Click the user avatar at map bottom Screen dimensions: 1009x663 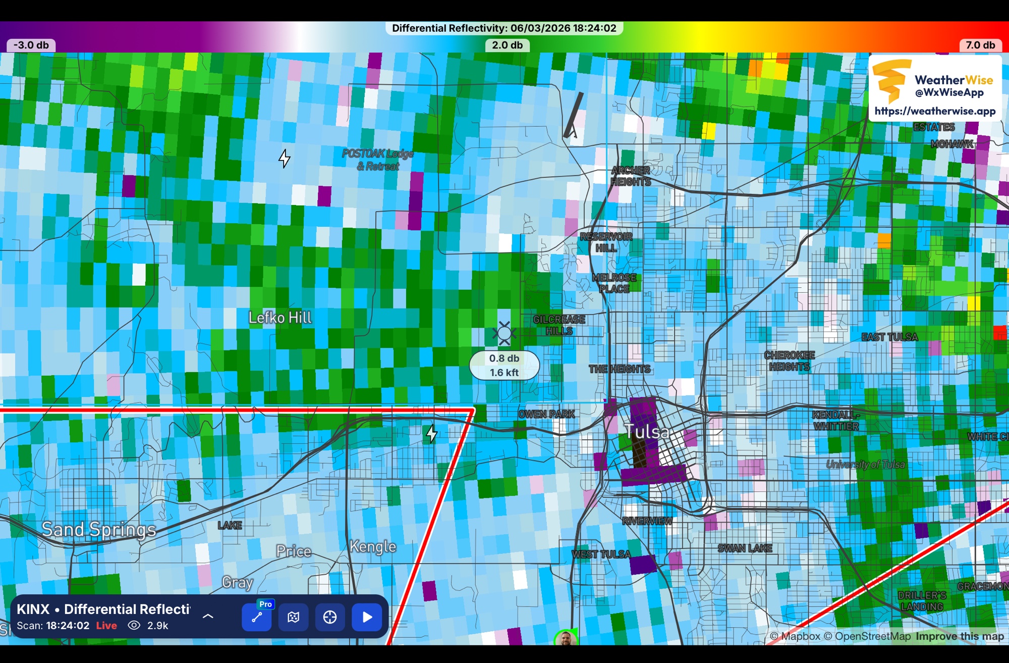pyautogui.click(x=566, y=638)
